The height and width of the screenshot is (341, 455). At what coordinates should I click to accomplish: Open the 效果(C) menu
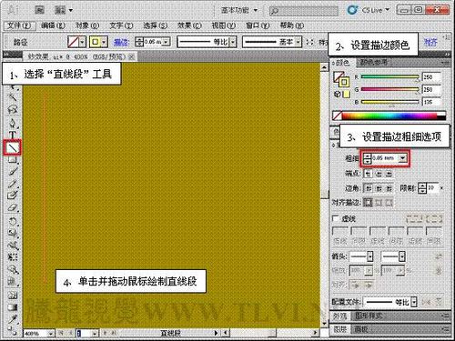click(x=189, y=25)
